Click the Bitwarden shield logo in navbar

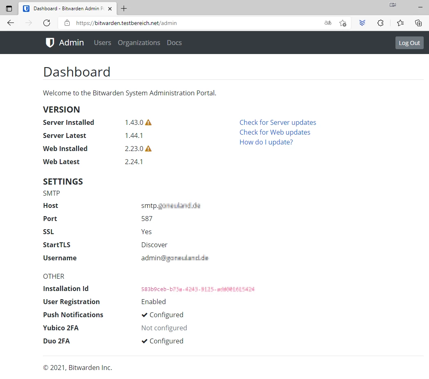pyautogui.click(x=50, y=43)
